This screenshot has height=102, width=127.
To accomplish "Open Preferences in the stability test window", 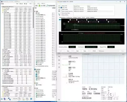I will (x=101, y=51).
